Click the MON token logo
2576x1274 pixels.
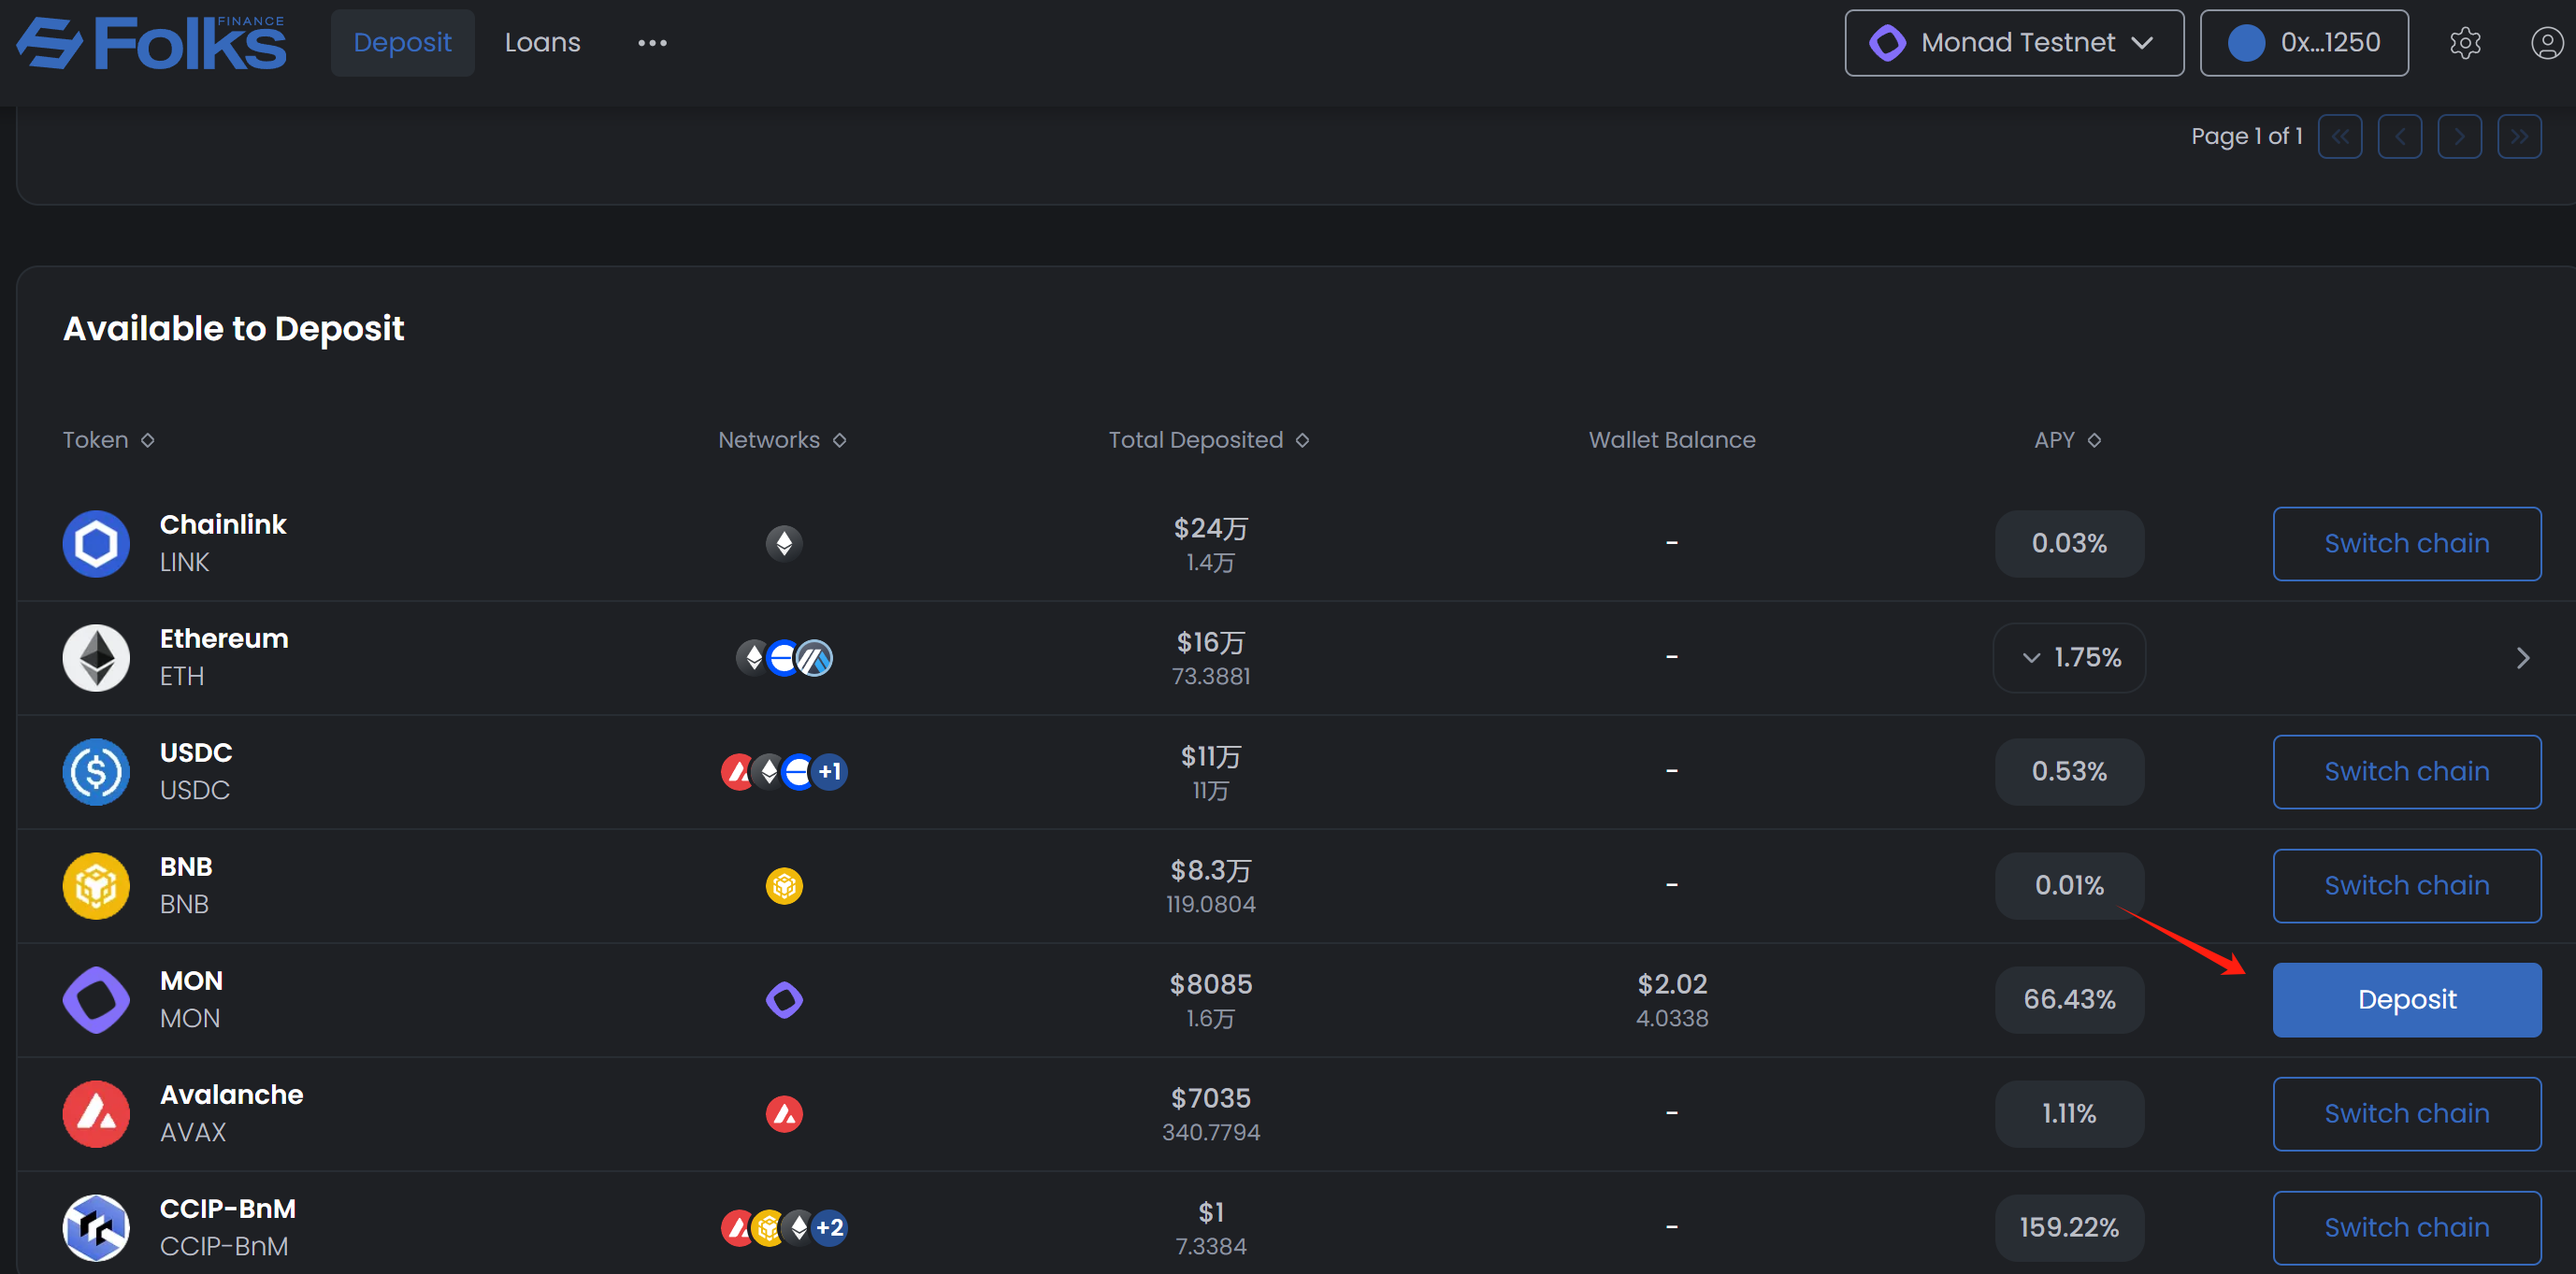[96, 999]
